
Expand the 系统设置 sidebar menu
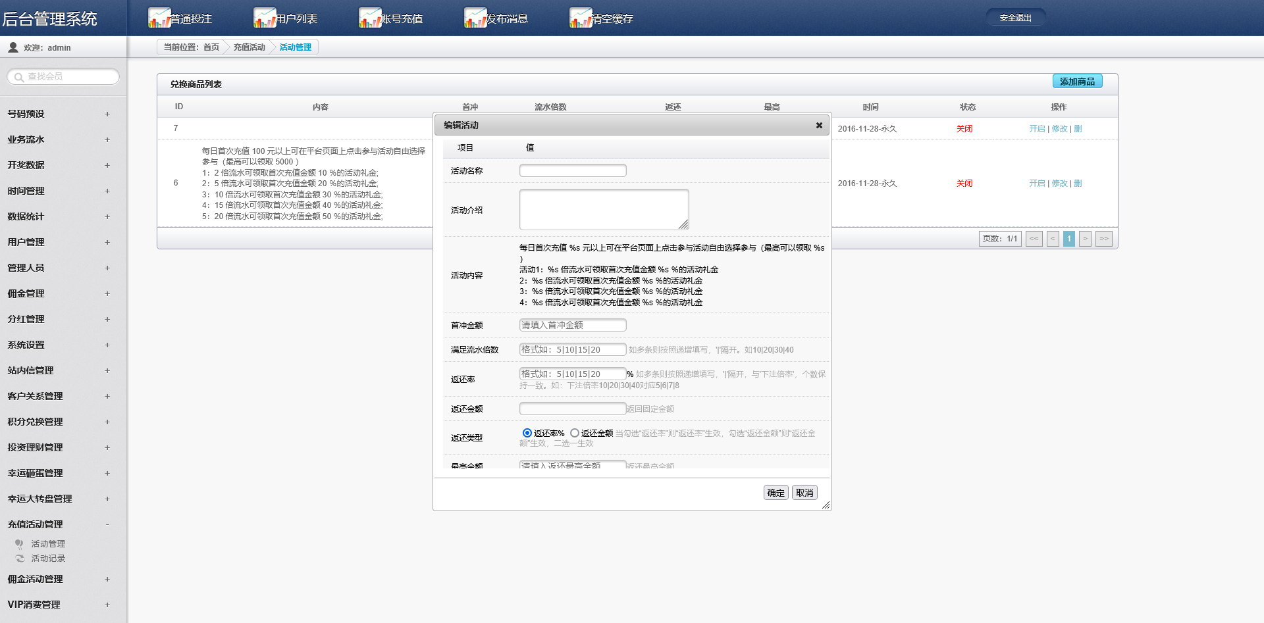tap(107, 345)
